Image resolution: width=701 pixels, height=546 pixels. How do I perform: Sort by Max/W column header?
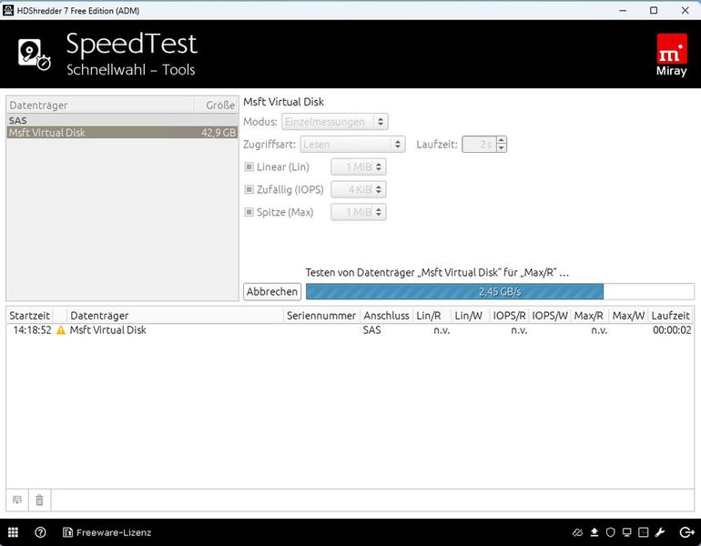click(628, 316)
